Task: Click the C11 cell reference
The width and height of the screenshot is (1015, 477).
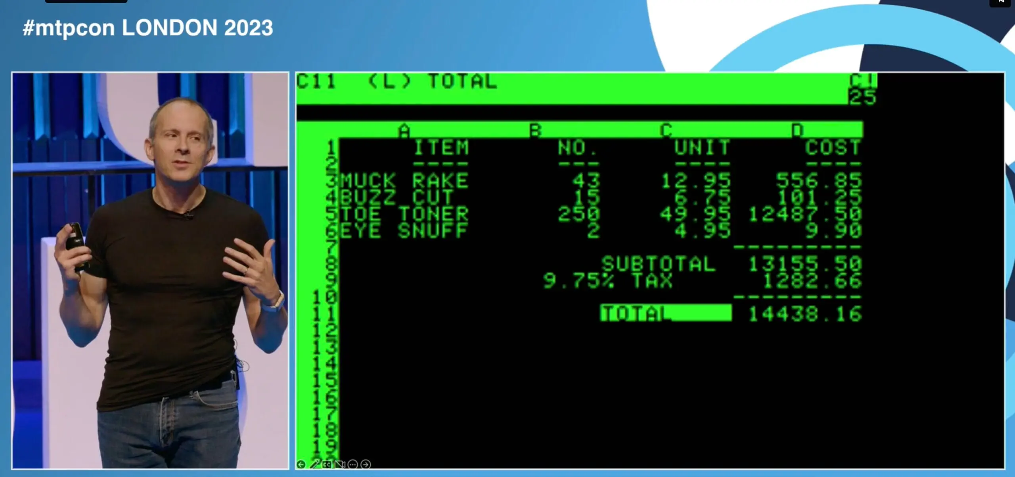Action: (x=316, y=81)
